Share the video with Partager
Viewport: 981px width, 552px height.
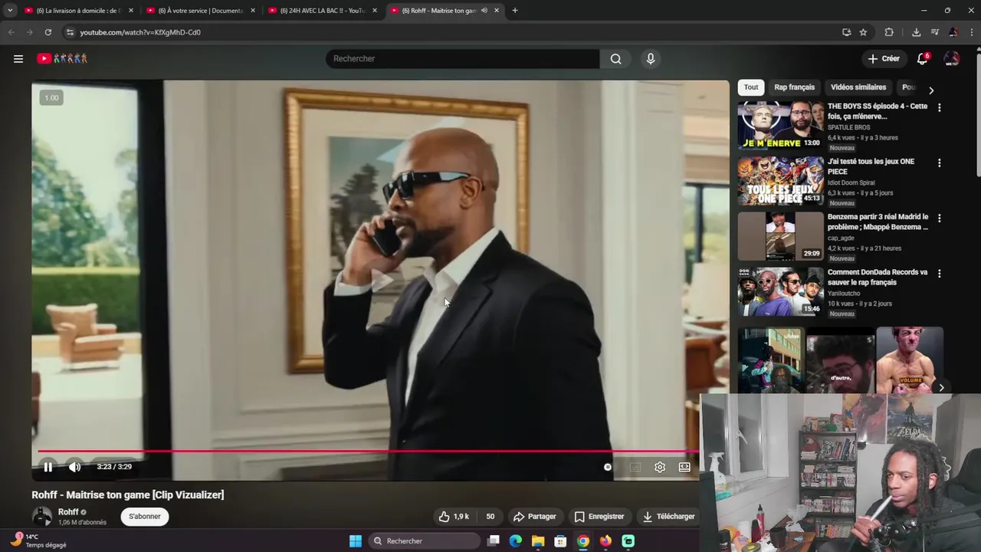(x=535, y=517)
